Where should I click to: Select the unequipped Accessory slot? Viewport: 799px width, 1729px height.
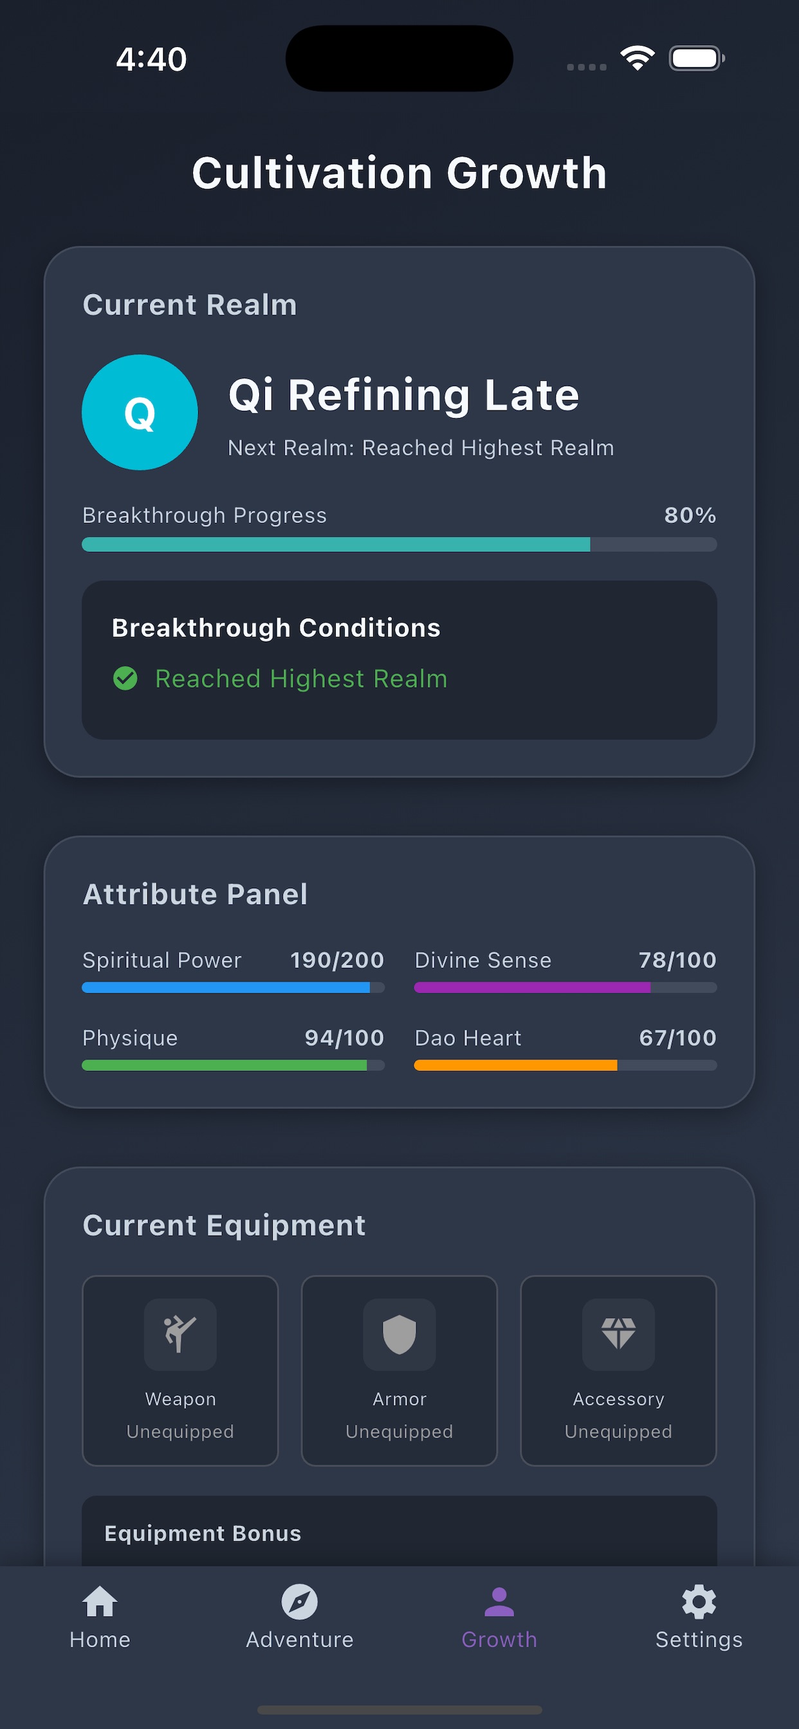618,1371
